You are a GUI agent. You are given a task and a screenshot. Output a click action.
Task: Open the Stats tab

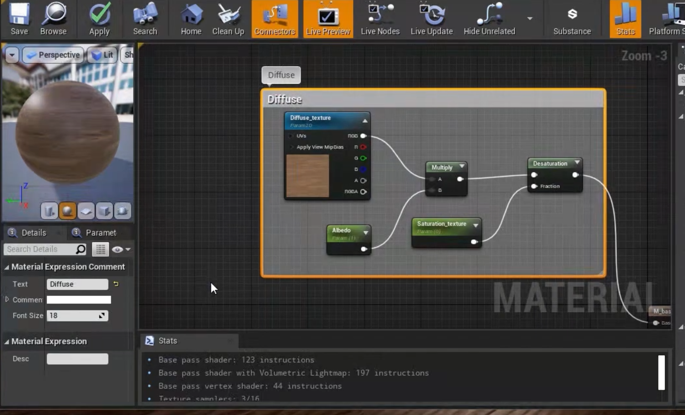167,340
